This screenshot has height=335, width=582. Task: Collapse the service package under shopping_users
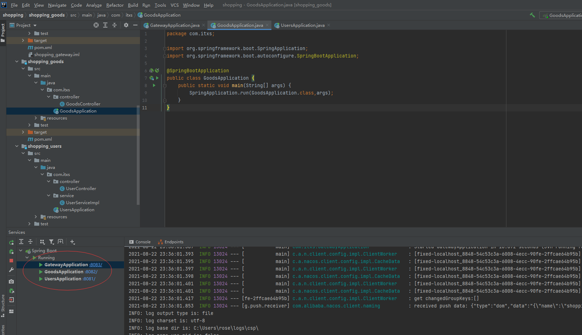48,195
